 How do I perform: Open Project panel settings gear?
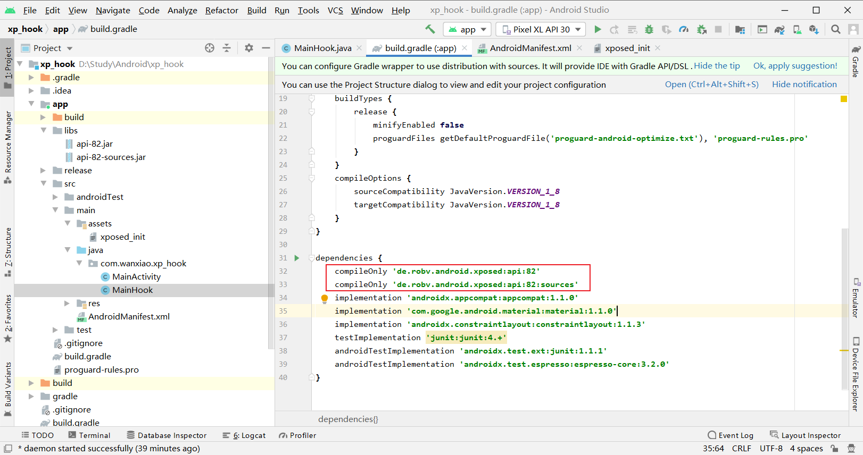pos(249,48)
